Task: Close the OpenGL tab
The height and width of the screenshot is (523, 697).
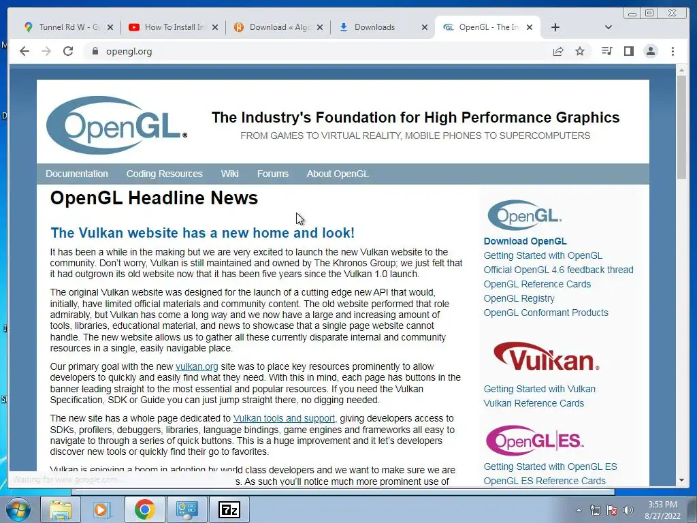Action: (x=530, y=27)
